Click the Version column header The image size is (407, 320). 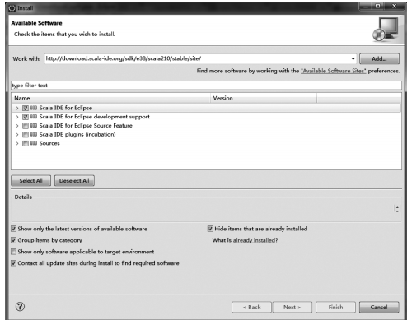point(264,98)
